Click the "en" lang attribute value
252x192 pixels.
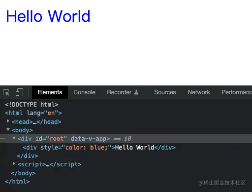51,113
